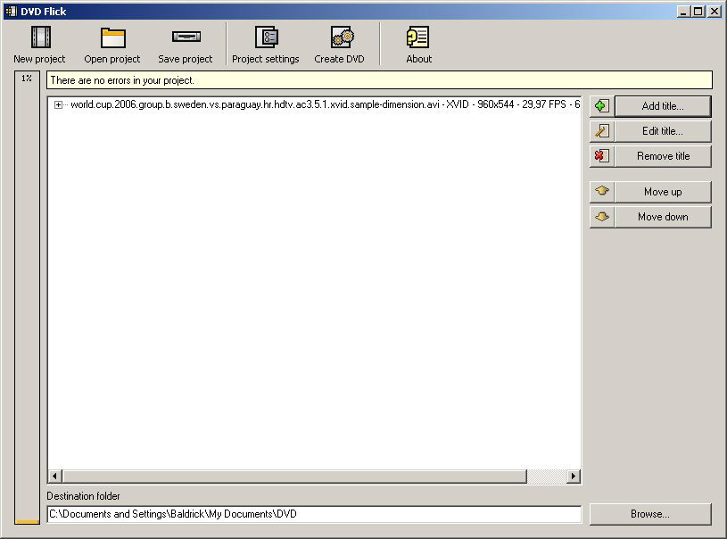
Task: Click the disc usage bar showing 1%
Action: pyautogui.click(x=27, y=298)
